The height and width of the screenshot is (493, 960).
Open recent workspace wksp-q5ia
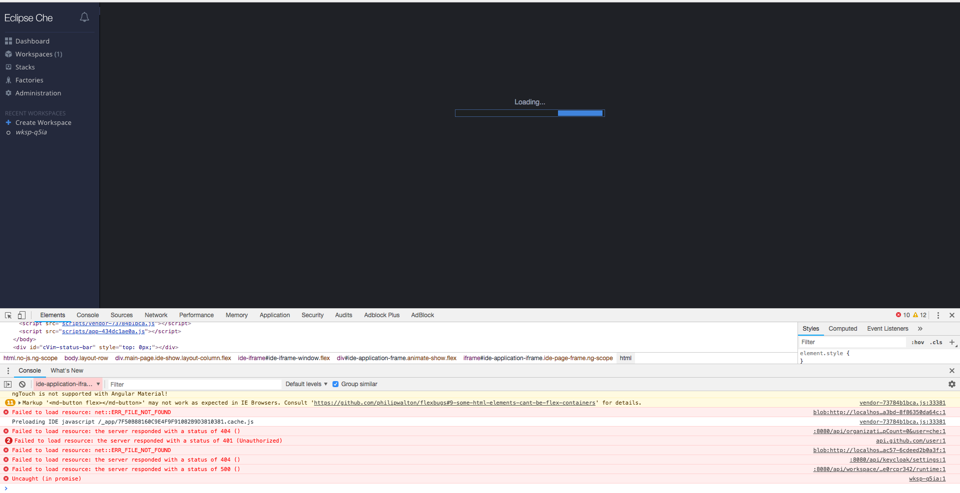click(31, 132)
